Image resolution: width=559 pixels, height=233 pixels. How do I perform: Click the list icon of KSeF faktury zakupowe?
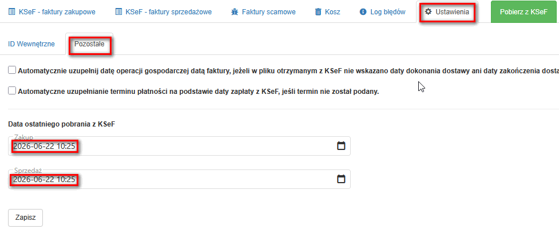coord(11,12)
